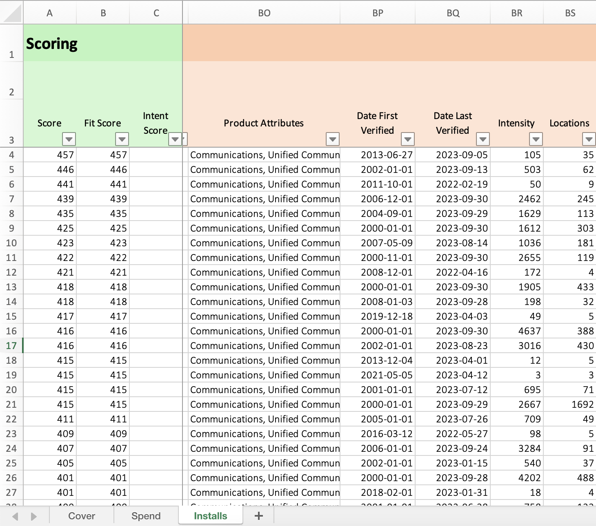596x526 pixels.
Task: Select column A header
Action: click(x=50, y=13)
